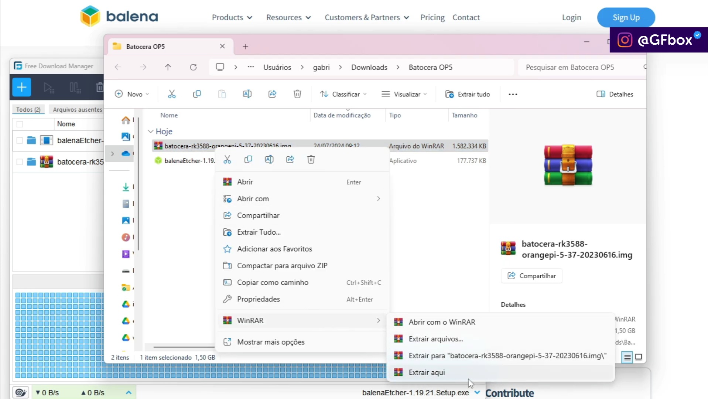Check the batocera-rk35 download checkbox
Viewport: 708px width, 399px height.
click(20, 162)
